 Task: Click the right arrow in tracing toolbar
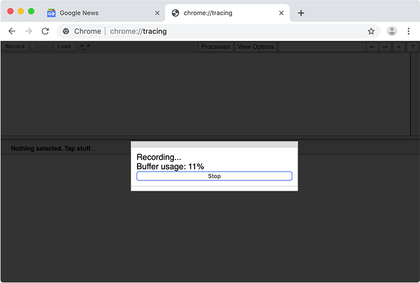click(385, 47)
